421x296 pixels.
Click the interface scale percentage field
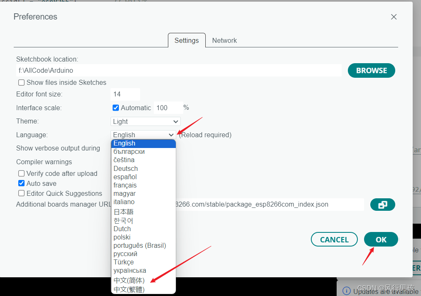(168, 107)
